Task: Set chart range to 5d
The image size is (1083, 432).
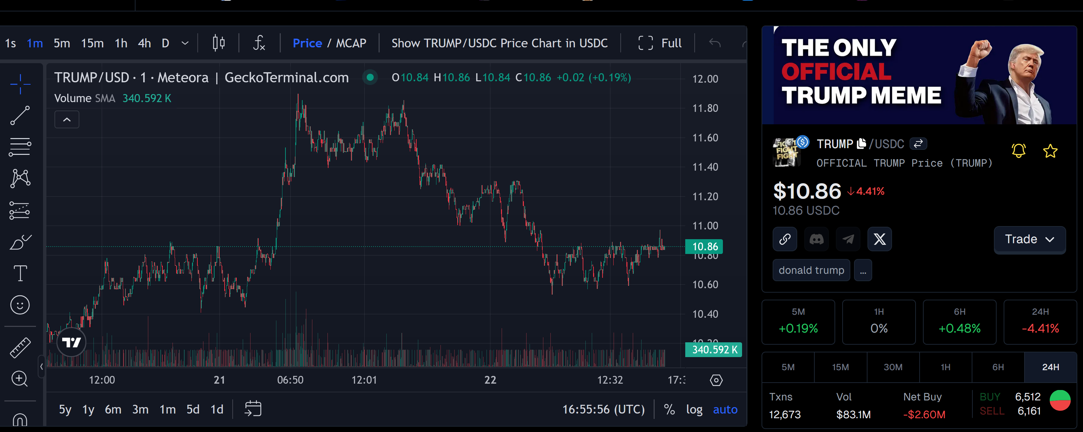Action: (193, 409)
